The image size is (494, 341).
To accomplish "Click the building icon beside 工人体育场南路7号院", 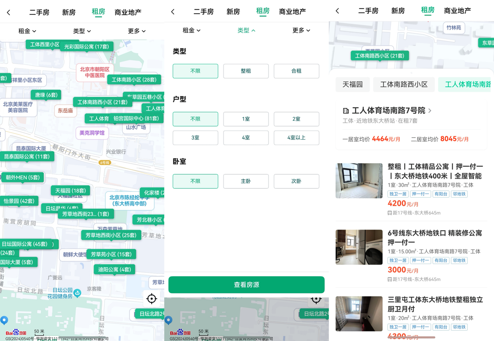I will pyautogui.click(x=345, y=111).
